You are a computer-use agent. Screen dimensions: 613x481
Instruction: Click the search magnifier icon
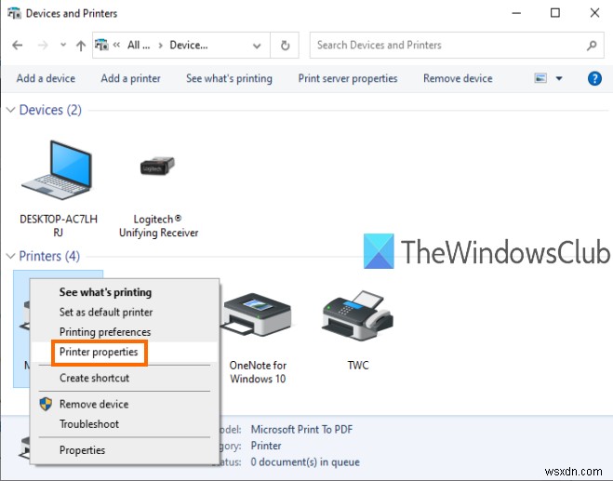592,46
